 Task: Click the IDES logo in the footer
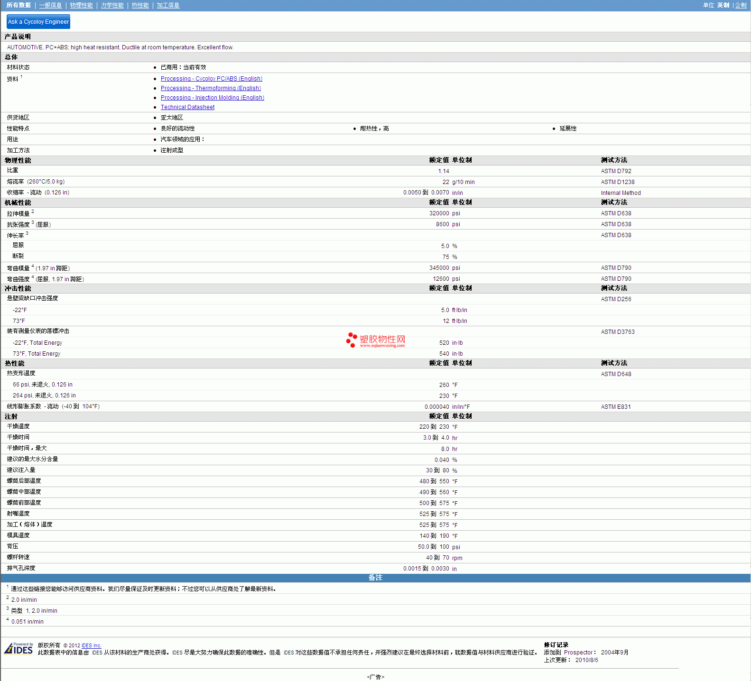19,649
